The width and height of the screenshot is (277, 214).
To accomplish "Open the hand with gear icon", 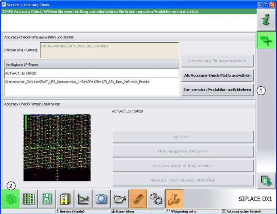I will [x=156, y=199].
